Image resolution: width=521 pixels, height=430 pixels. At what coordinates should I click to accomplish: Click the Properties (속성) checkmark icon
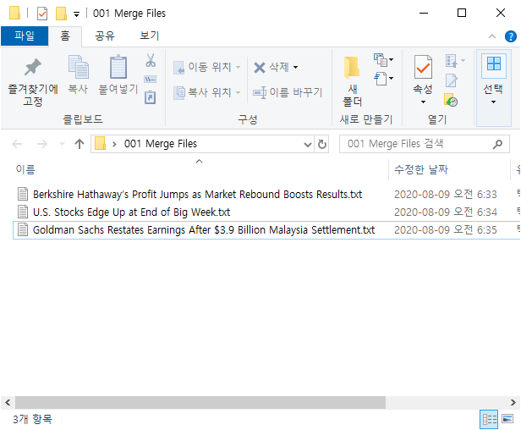pyautogui.click(x=423, y=68)
